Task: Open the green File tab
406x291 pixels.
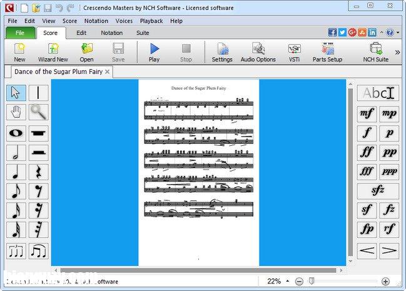Action: tap(20, 33)
